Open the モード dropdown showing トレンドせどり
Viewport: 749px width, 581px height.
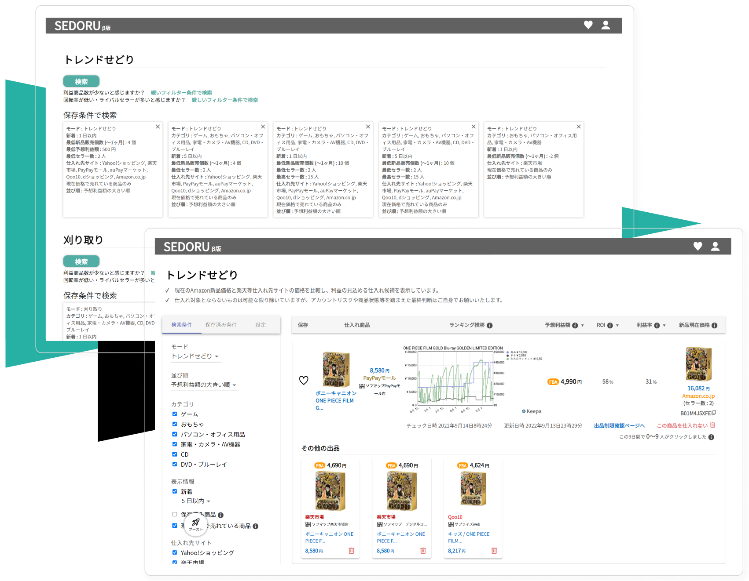click(x=196, y=356)
